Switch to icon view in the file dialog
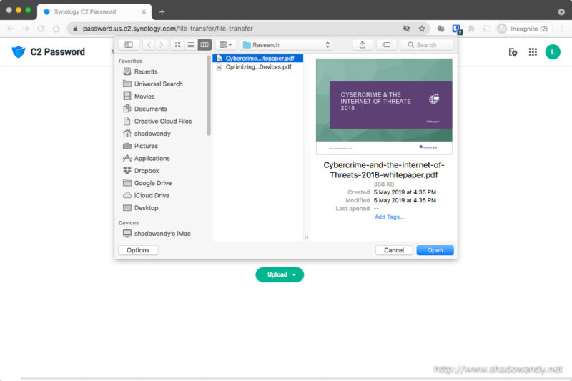Screen dimensions: 572x381 tap(177, 45)
